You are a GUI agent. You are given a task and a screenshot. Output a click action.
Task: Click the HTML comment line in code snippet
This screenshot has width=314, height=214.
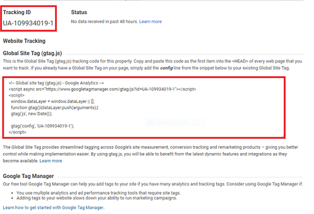56,82
